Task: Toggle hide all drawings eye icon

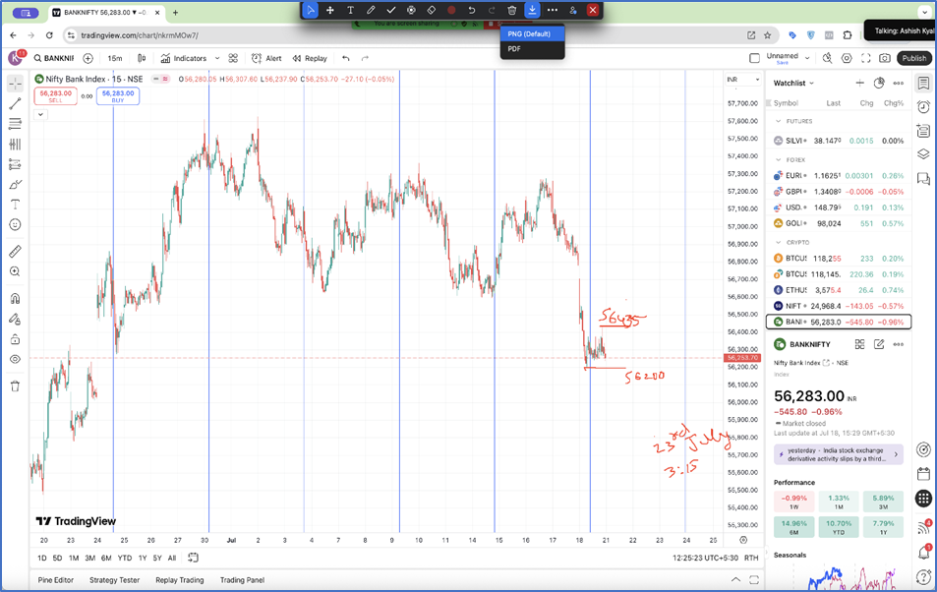Action: point(15,359)
